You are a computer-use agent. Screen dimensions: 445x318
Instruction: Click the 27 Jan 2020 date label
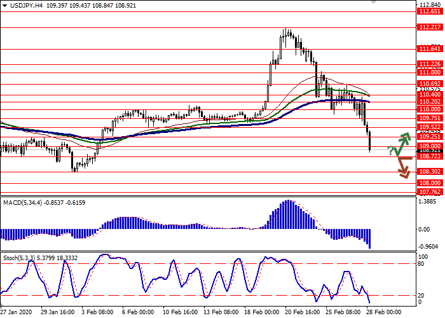[15, 313]
